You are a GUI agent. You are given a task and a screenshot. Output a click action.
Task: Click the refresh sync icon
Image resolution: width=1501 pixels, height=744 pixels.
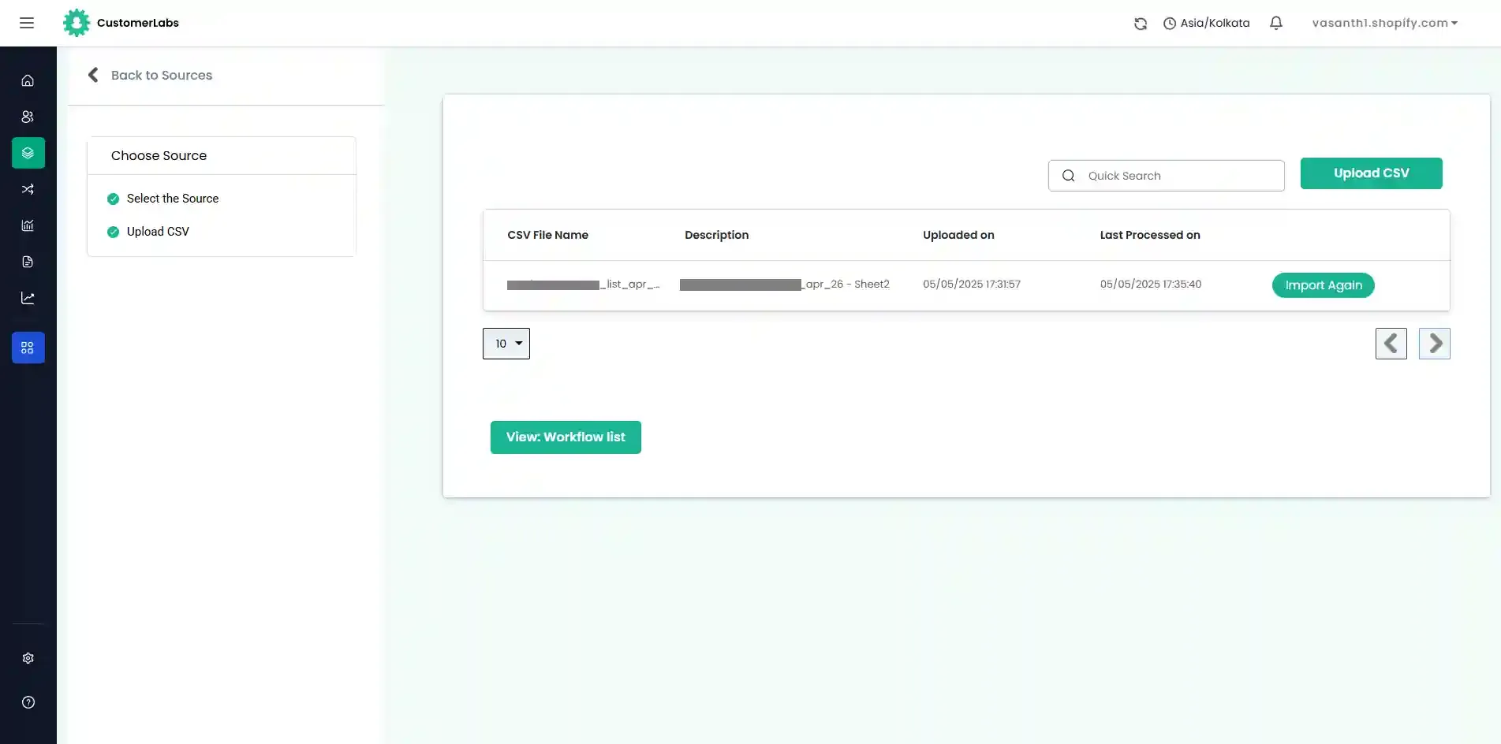point(1141,24)
